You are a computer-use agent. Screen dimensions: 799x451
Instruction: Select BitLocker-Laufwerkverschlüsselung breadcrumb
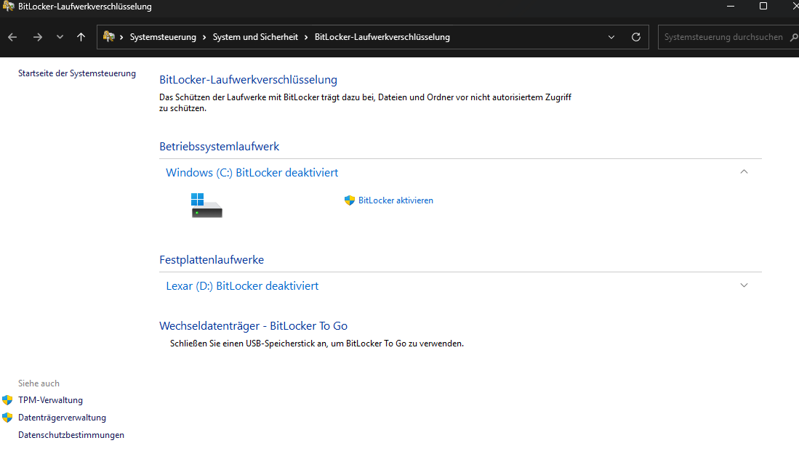[382, 37]
